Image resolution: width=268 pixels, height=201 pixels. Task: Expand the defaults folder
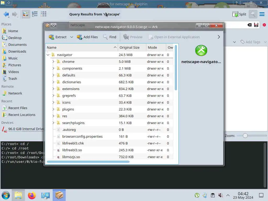[x=53, y=75]
